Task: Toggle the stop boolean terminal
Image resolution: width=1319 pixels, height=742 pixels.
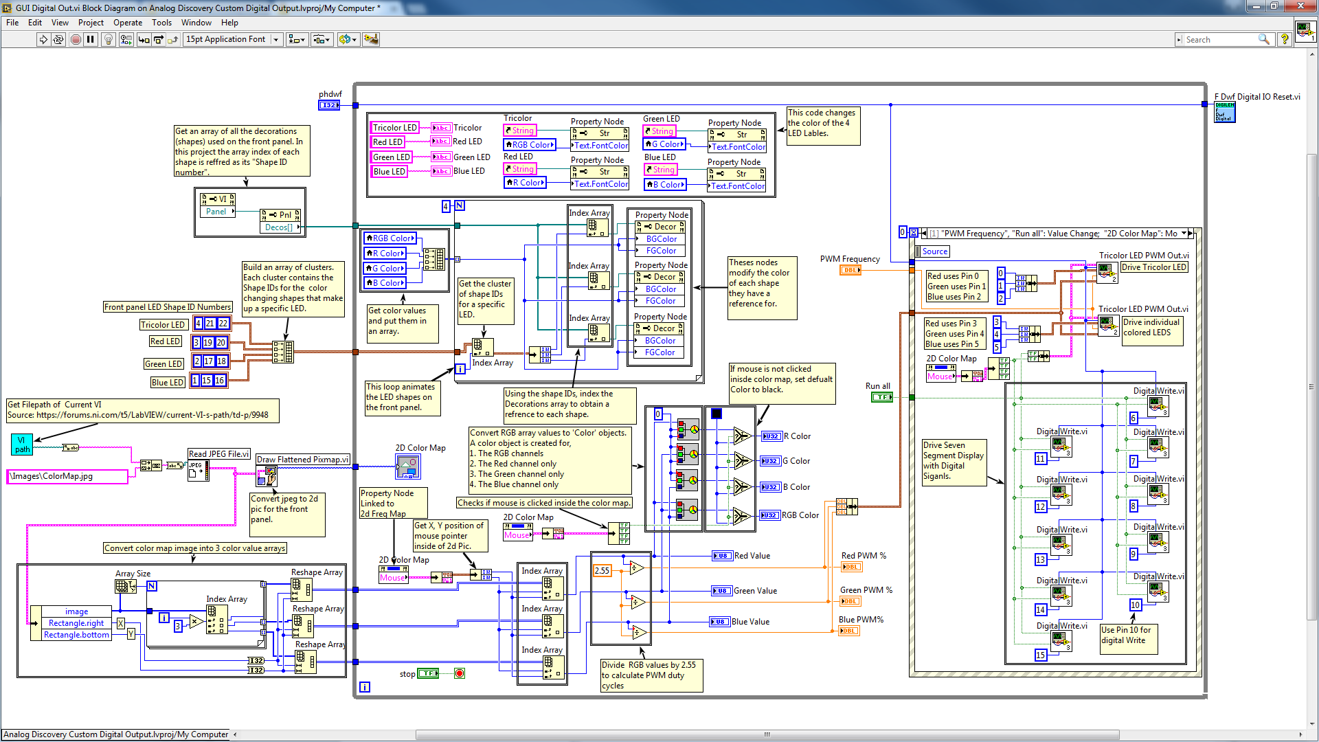Action: [428, 673]
